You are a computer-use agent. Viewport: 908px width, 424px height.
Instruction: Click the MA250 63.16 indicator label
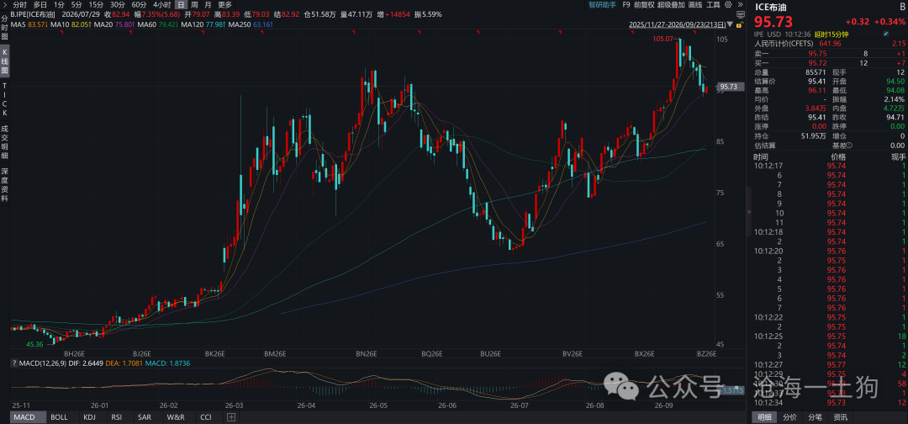pos(251,25)
